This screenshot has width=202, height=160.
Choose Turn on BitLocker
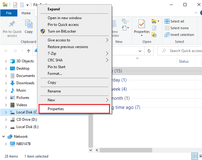tap(74, 31)
